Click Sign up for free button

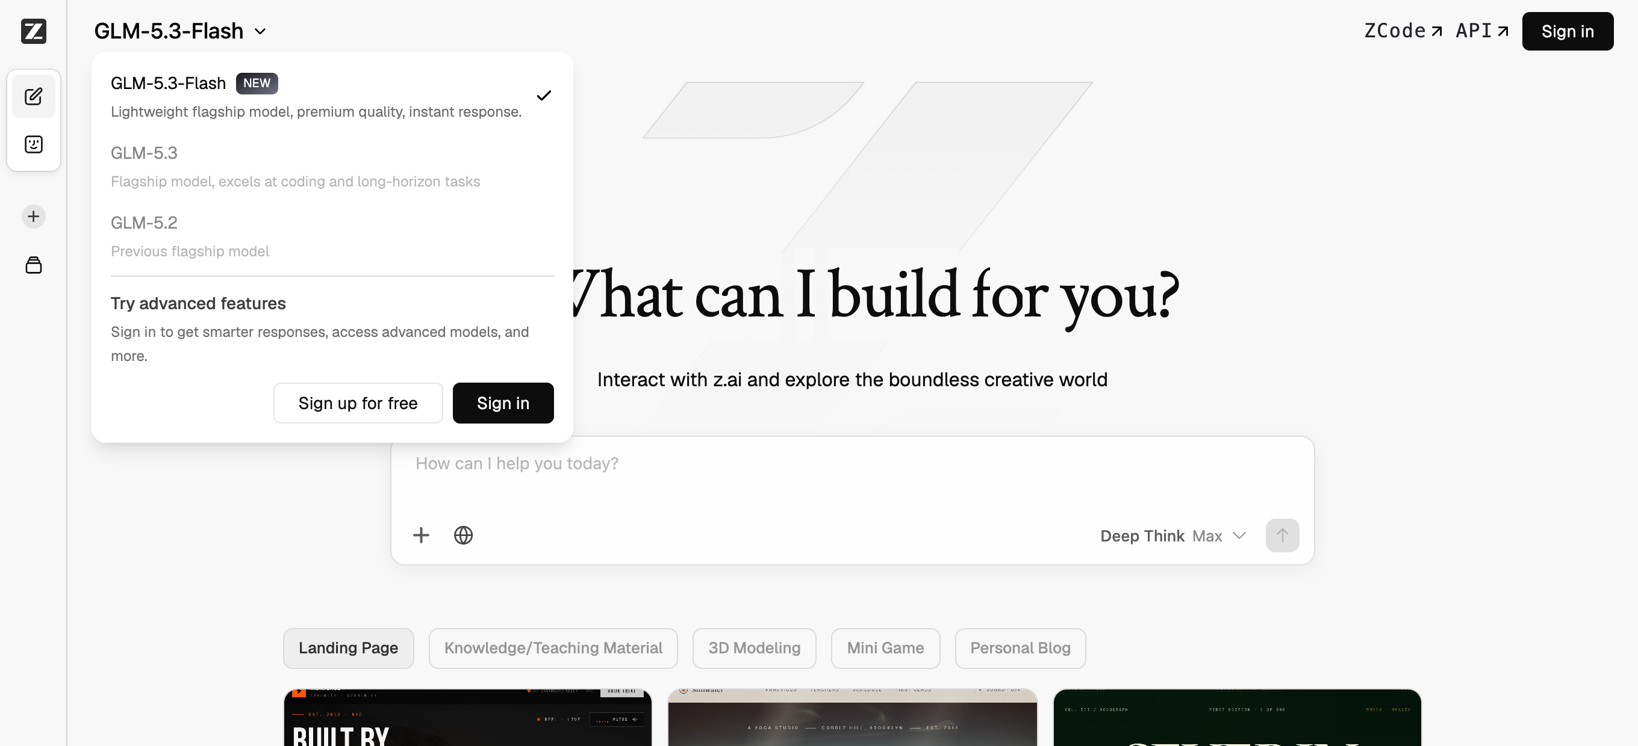tap(358, 403)
